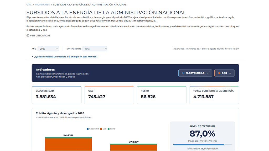The height and width of the screenshot is (151, 269).
Task: Click 'Electricidad: 98,6% ejecutado' text
Action: pyautogui.click(x=203, y=149)
